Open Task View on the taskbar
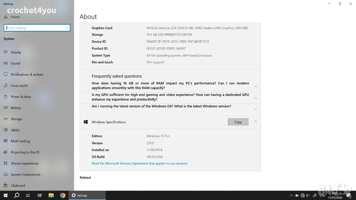Image resolution: width=356 pixels, height=200 pixels. (x=28, y=195)
